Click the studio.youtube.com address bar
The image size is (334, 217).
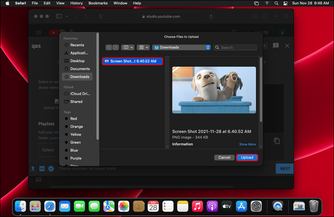(161, 16)
